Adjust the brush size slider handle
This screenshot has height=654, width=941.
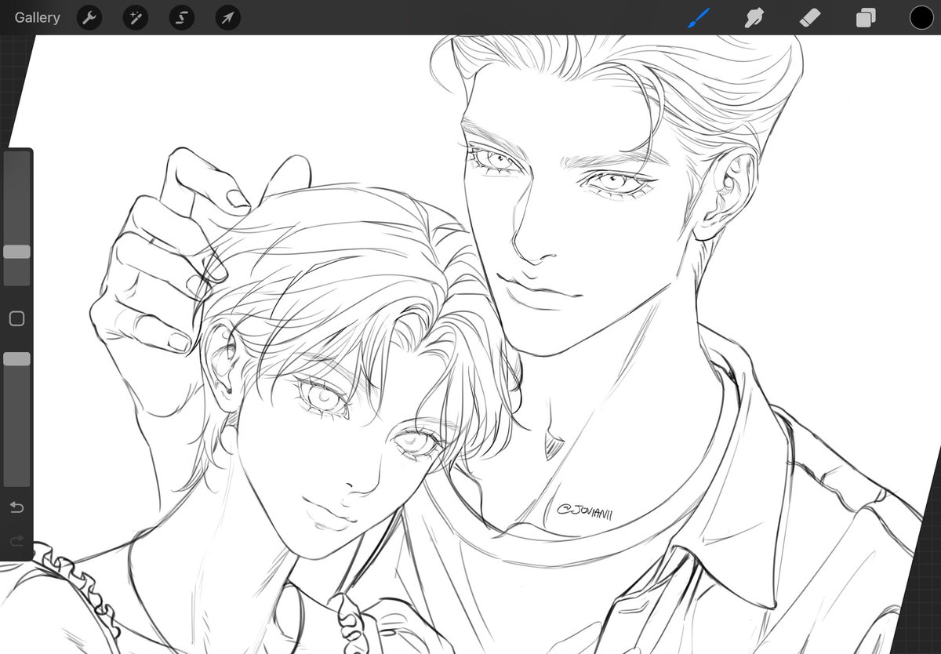[x=16, y=251]
